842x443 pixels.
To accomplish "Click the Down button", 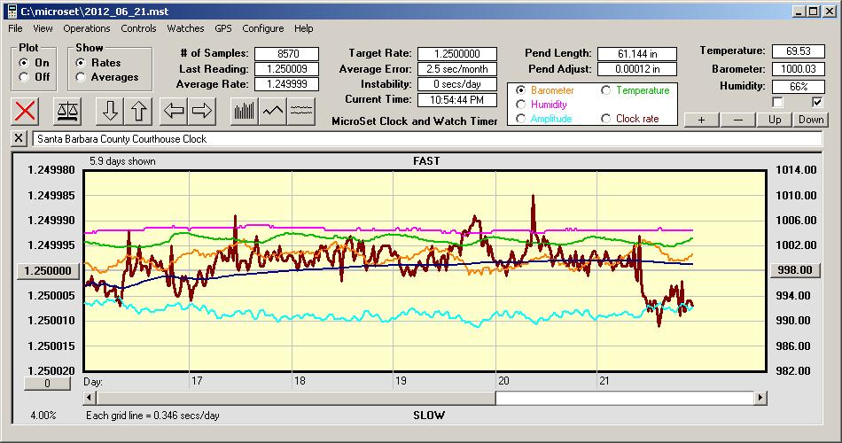I will tap(811, 120).
